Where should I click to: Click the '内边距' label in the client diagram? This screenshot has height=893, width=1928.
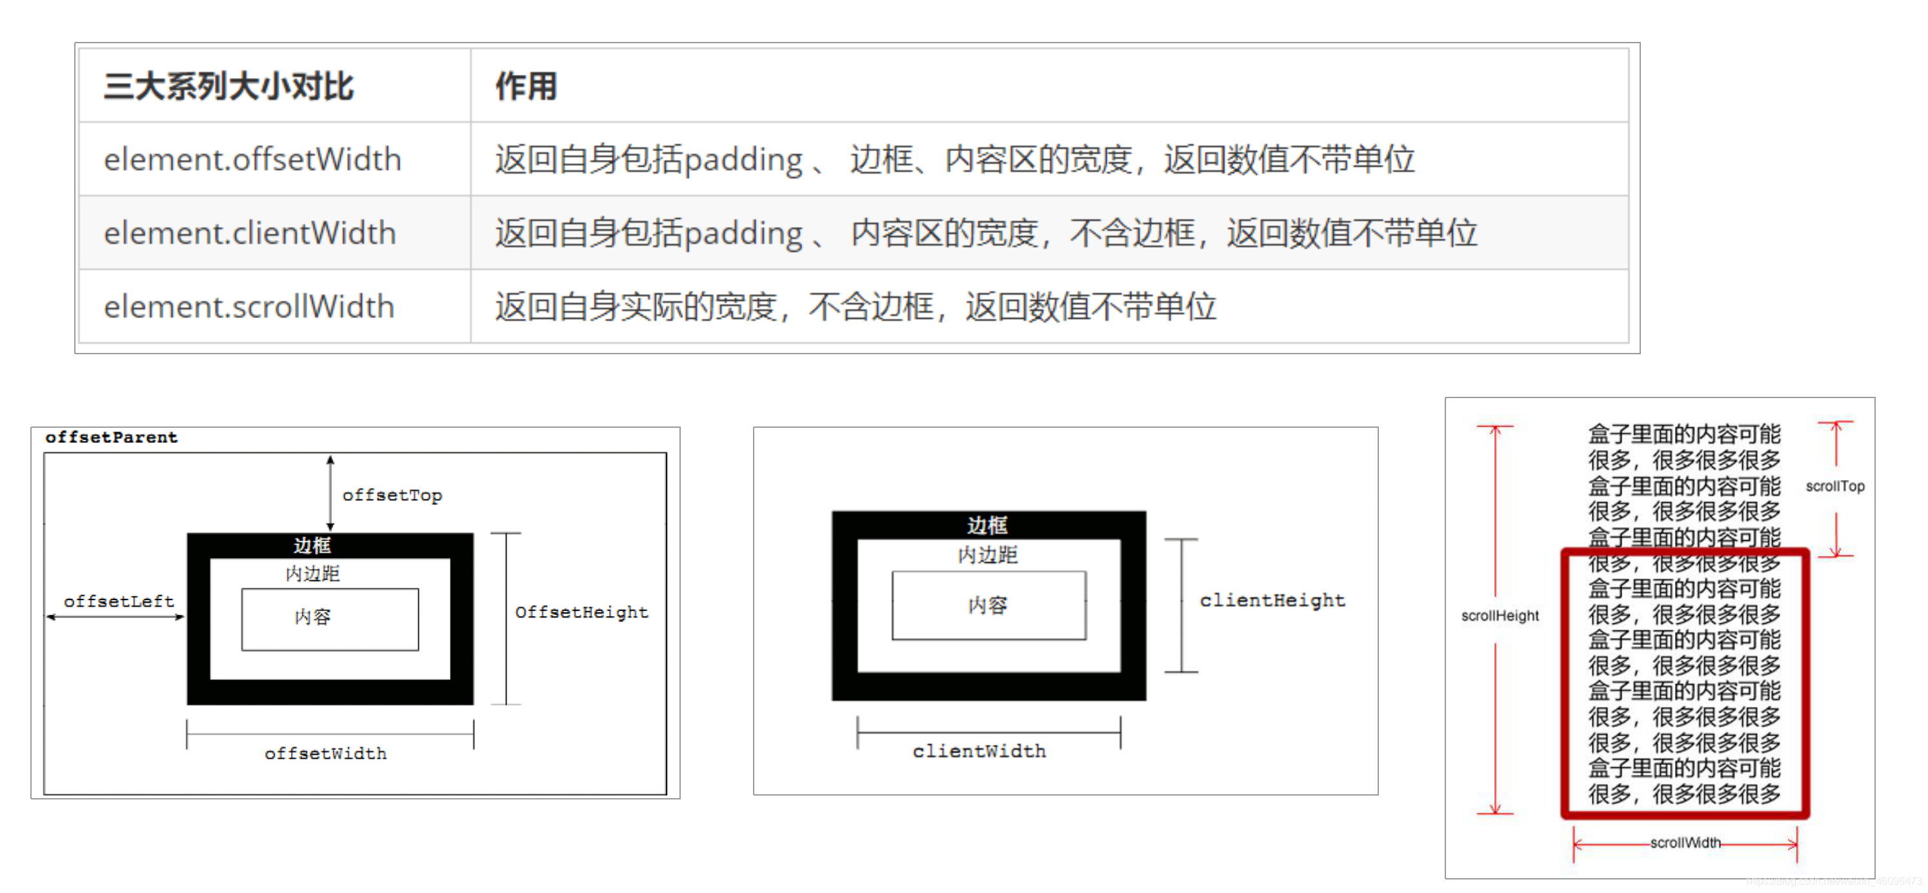pyautogui.click(x=988, y=555)
